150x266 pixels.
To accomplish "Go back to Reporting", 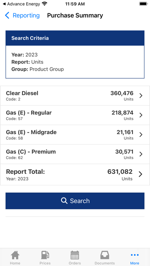I will click(x=26, y=15).
